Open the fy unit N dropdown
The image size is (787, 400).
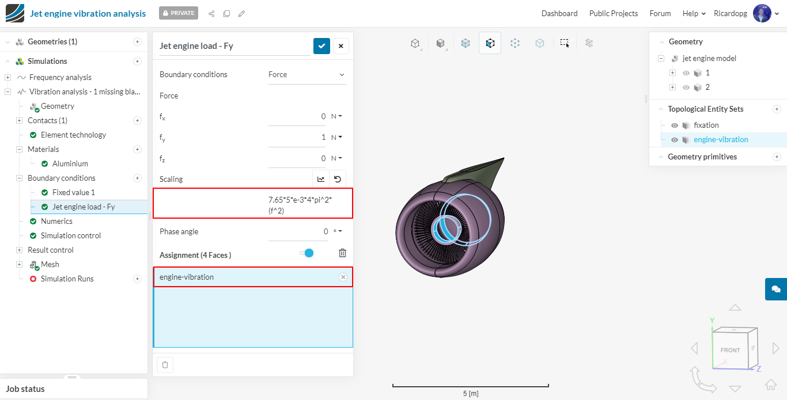coord(337,137)
